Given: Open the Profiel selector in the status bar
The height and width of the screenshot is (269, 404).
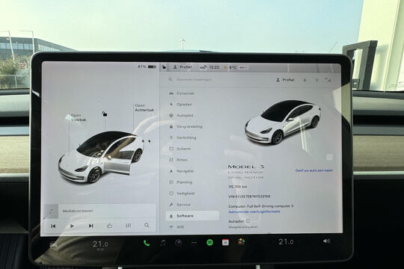Looking at the screenshot, I should [x=183, y=67].
